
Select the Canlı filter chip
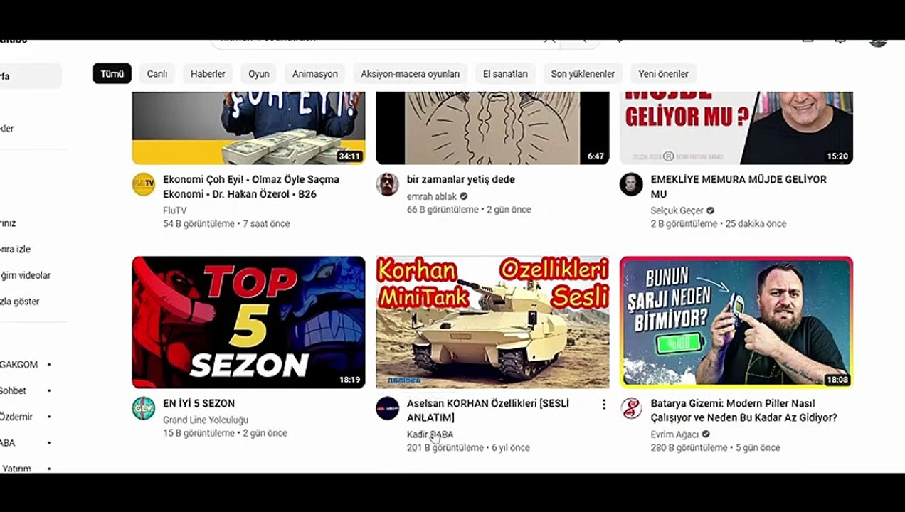pyautogui.click(x=157, y=73)
